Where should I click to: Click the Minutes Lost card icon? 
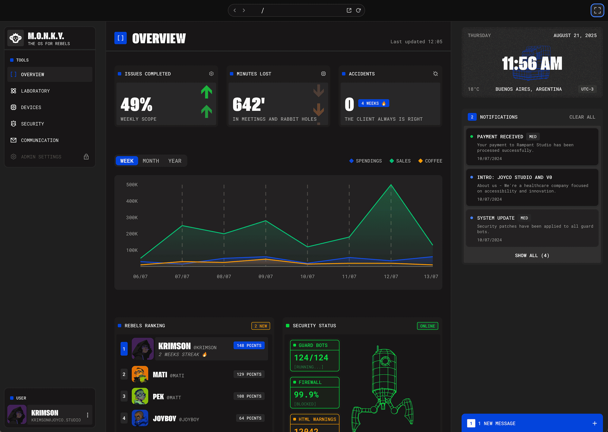coord(323,74)
